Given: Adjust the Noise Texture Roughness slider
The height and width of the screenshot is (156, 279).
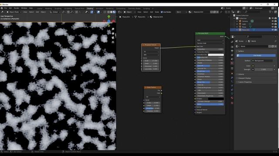Looking at the screenshot, I should coord(153,108).
